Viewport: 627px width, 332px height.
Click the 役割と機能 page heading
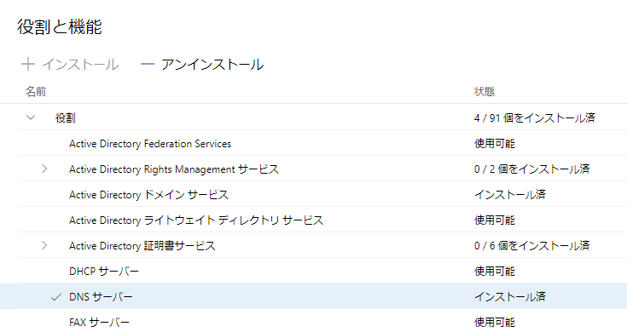coord(60,27)
